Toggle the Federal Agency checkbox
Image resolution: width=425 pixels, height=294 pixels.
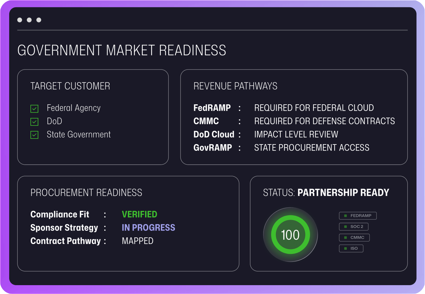tap(34, 109)
